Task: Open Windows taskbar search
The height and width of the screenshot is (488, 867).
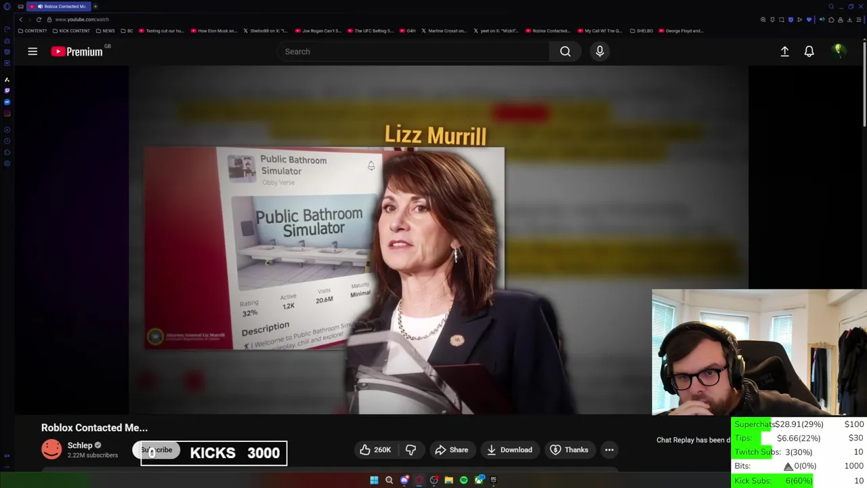Action: pyautogui.click(x=389, y=480)
